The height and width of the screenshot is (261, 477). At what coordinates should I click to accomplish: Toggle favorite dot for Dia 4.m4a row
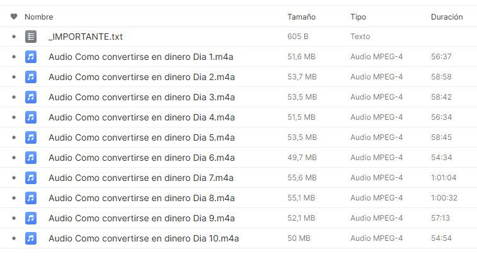[x=14, y=117]
